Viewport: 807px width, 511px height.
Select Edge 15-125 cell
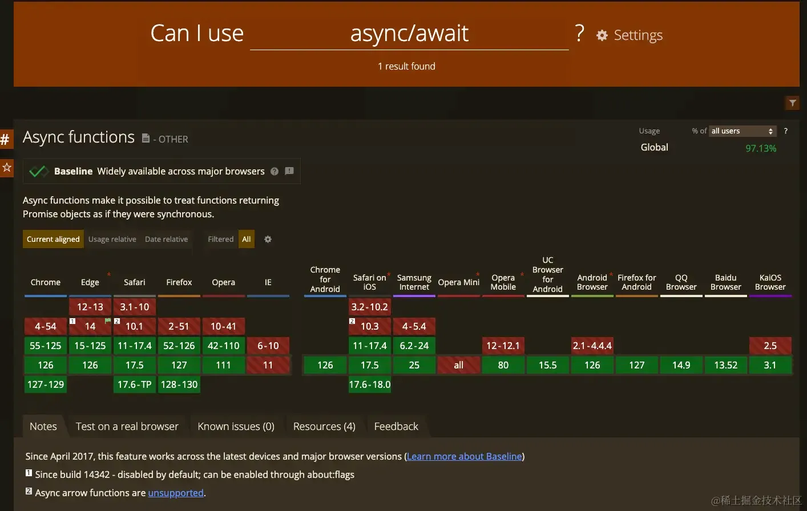[90, 346]
